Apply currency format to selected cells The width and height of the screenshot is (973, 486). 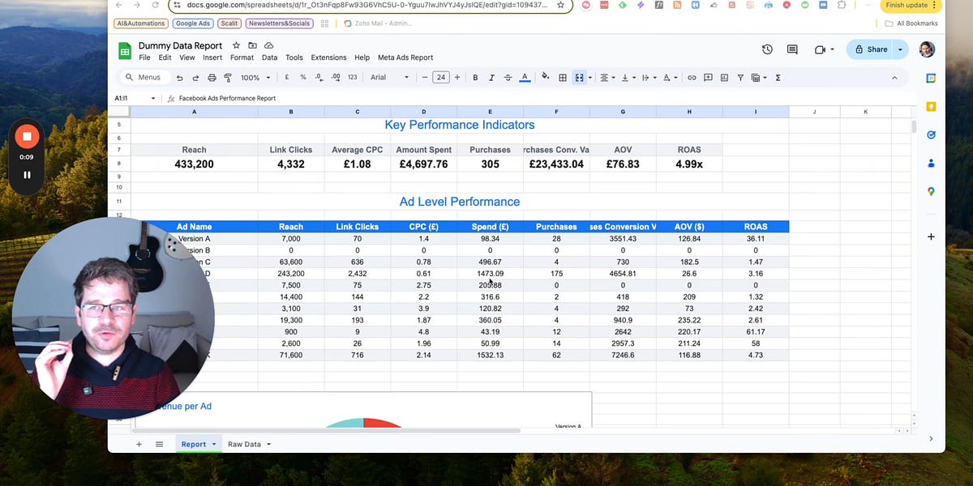(285, 78)
